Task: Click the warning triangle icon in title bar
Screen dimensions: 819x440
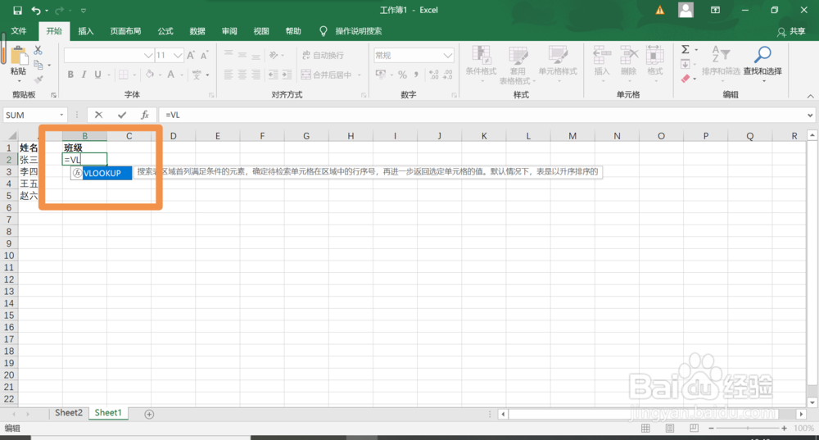Action: click(x=659, y=10)
